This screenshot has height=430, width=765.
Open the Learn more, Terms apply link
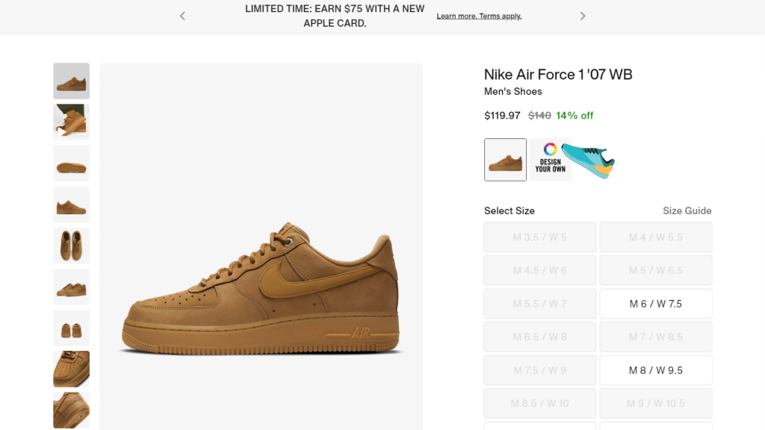(x=479, y=16)
